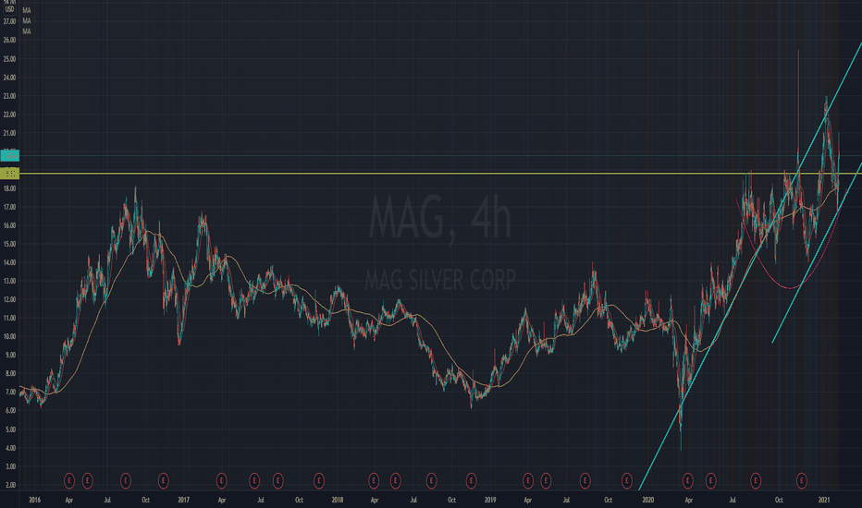862x508 pixels.
Task: Click the 4.00 price axis label
Action: (x=10, y=448)
